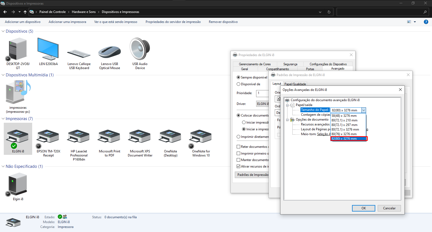Select the USB Audio Device speaker icon
The image size is (432, 232).
pos(140,49)
